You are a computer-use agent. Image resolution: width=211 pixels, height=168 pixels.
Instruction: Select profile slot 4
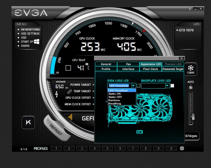point(95,148)
